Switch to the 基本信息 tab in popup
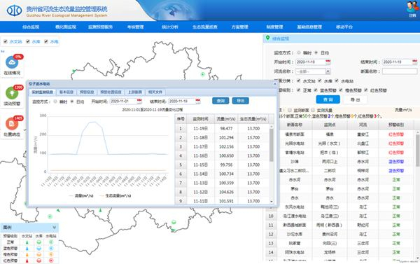420x264 pixels. click(x=66, y=92)
